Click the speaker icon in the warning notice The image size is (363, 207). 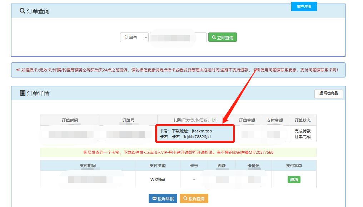click(18, 70)
